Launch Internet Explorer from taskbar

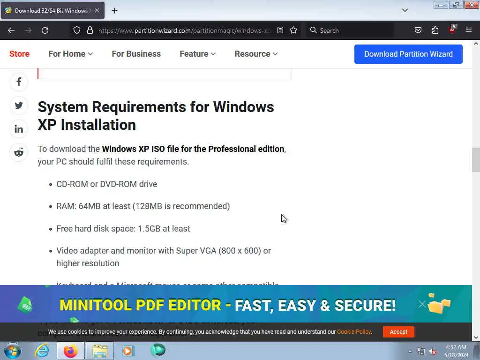click(x=42, y=351)
